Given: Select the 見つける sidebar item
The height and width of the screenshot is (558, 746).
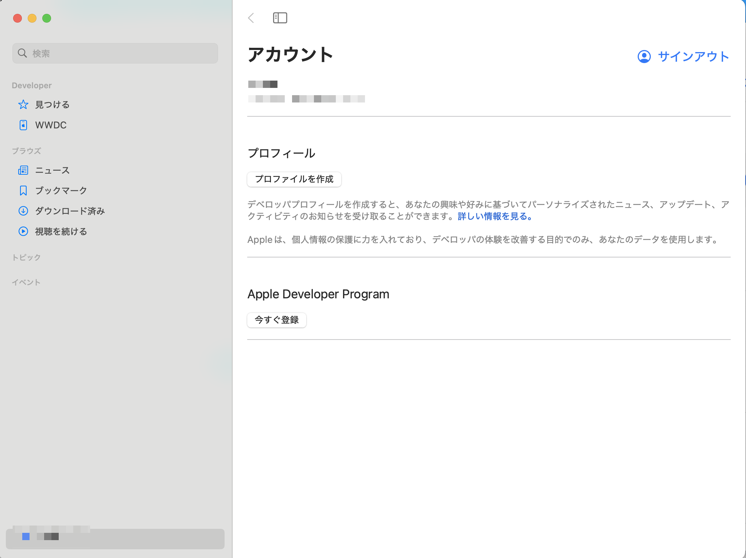Looking at the screenshot, I should 53,105.
